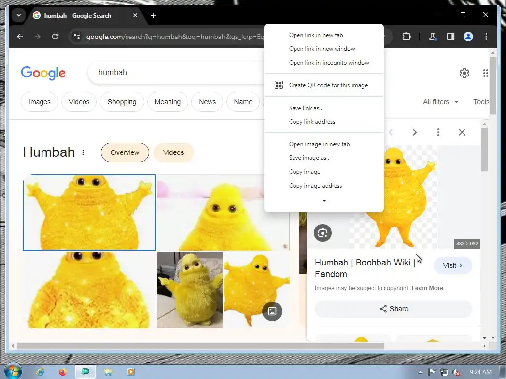Click the browser Back arrow

(20, 37)
